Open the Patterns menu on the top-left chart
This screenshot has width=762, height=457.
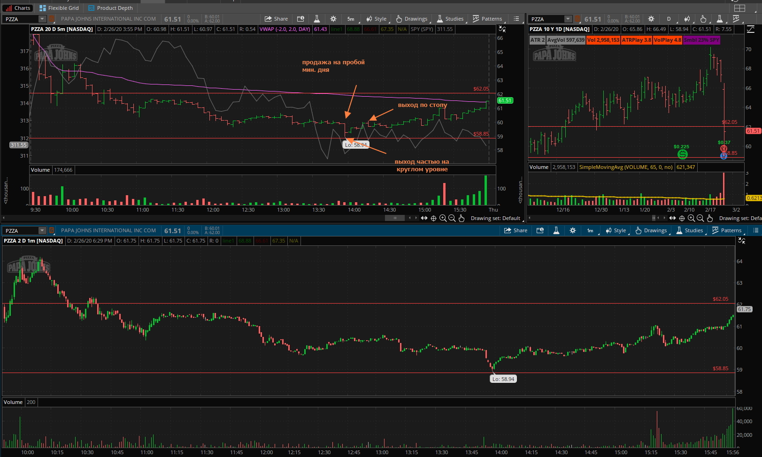(487, 19)
